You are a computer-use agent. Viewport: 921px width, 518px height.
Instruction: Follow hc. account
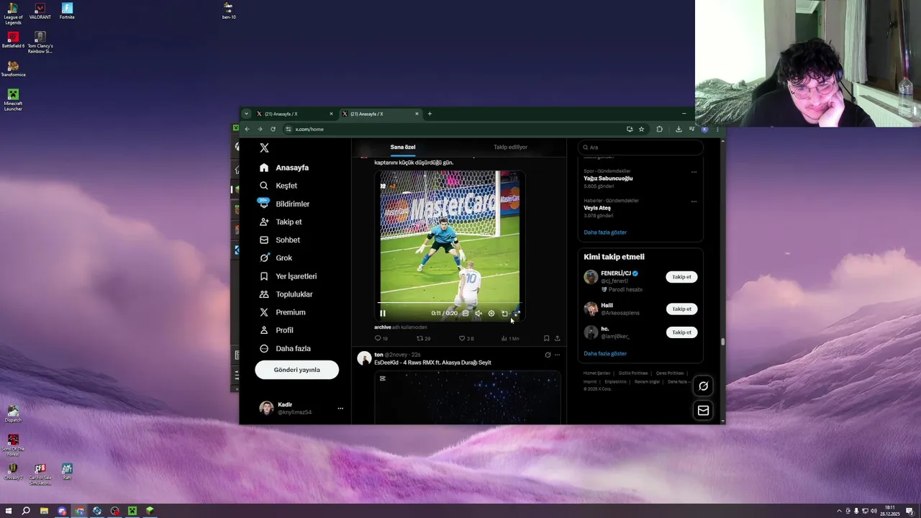(681, 332)
